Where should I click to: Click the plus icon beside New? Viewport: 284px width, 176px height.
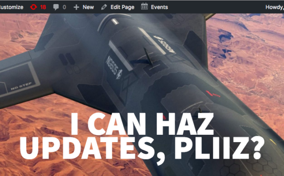pyautogui.click(x=76, y=7)
